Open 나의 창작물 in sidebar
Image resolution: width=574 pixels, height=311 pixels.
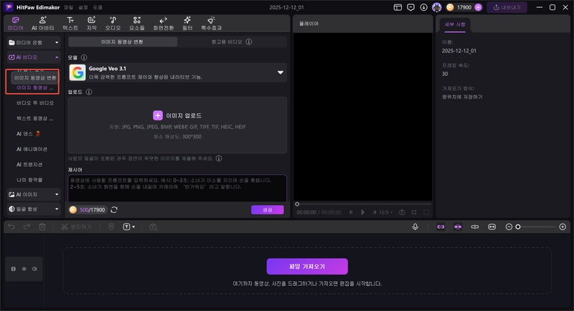[x=29, y=180]
